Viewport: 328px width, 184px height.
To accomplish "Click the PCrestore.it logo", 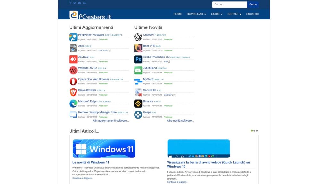I will (x=90, y=15).
